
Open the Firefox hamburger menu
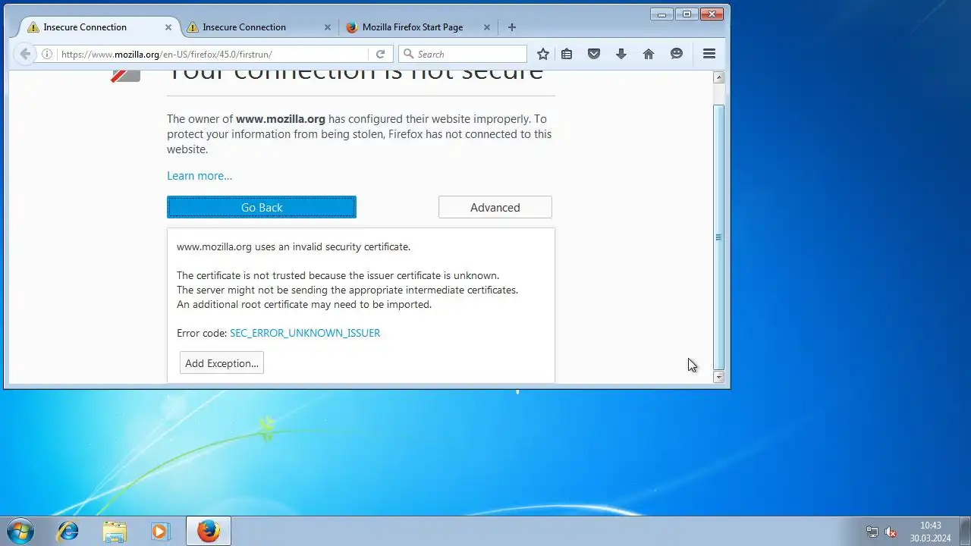pos(709,54)
